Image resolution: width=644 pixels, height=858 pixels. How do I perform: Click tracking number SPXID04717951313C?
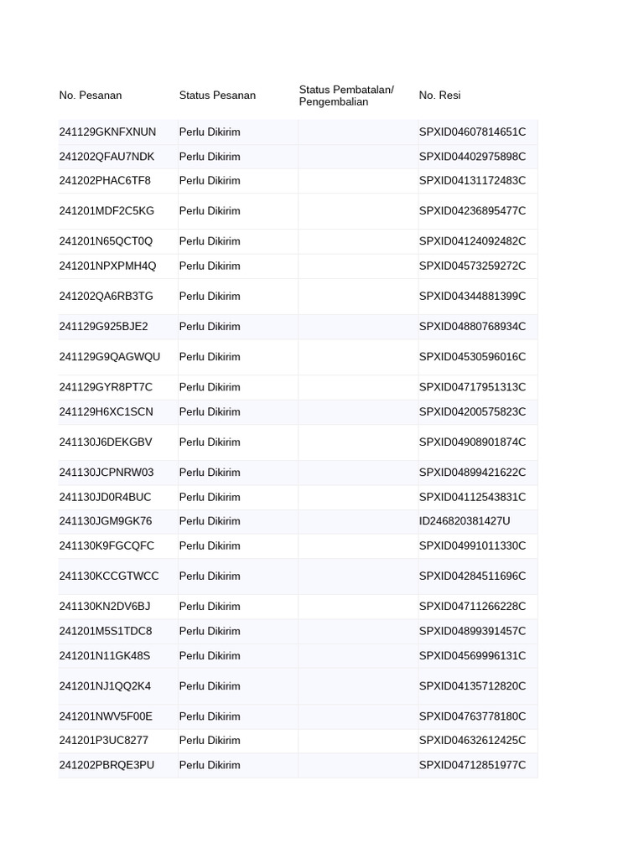[x=472, y=387]
